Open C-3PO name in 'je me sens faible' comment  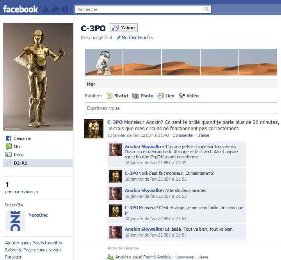(132, 208)
